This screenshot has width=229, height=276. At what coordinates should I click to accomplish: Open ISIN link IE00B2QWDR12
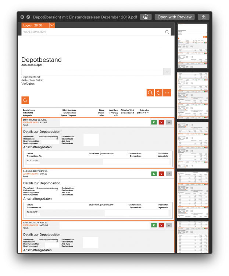click(30, 225)
